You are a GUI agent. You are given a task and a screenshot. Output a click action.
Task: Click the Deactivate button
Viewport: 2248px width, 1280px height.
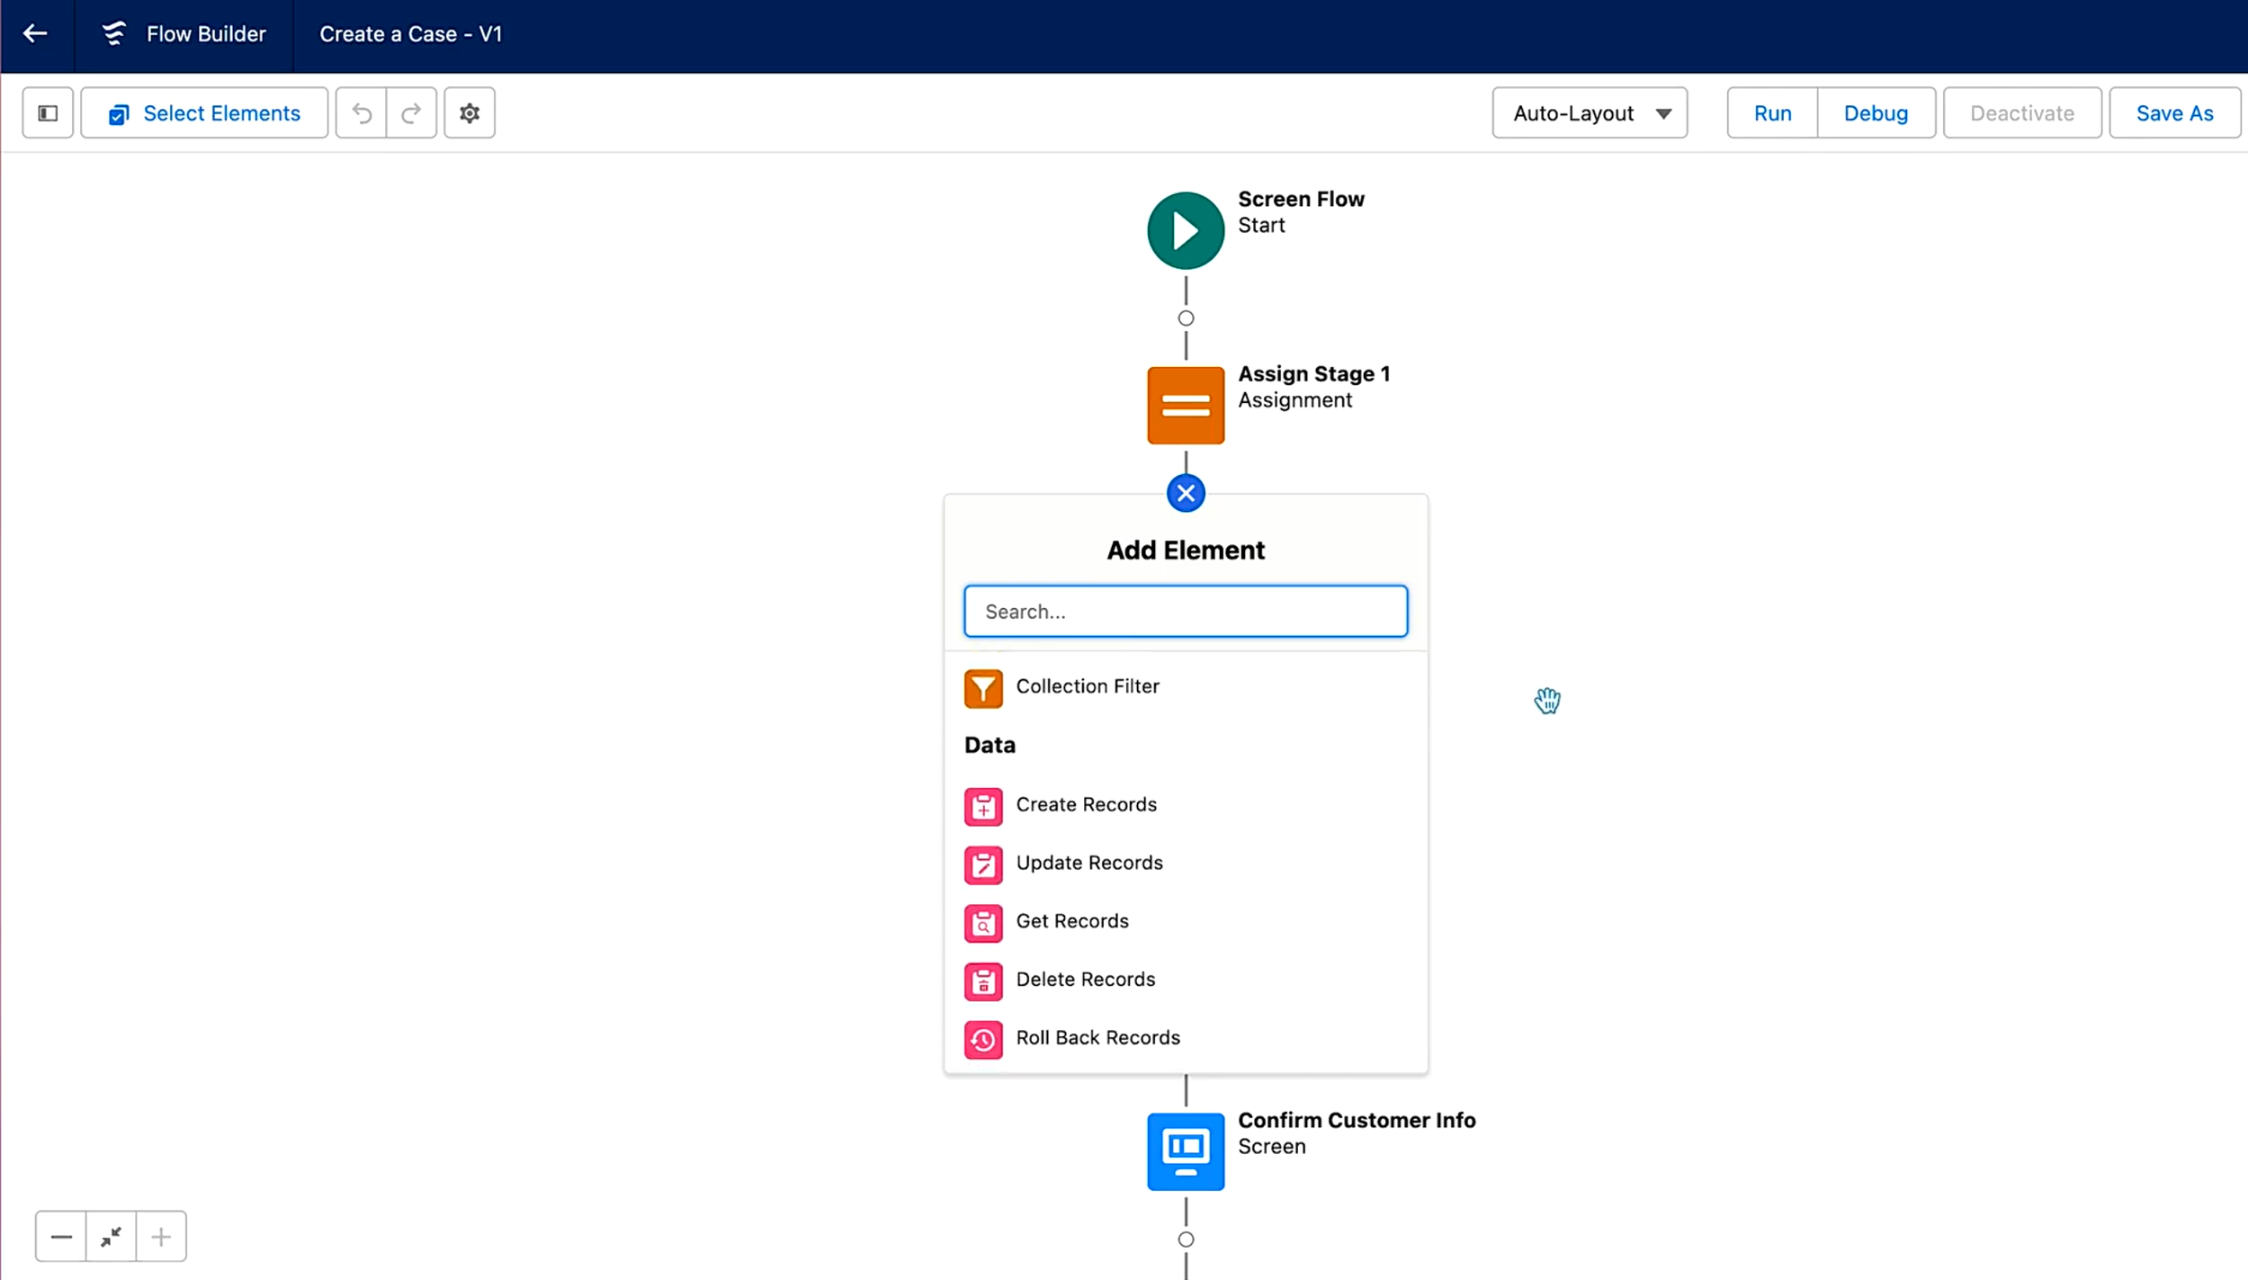[x=2022, y=113]
